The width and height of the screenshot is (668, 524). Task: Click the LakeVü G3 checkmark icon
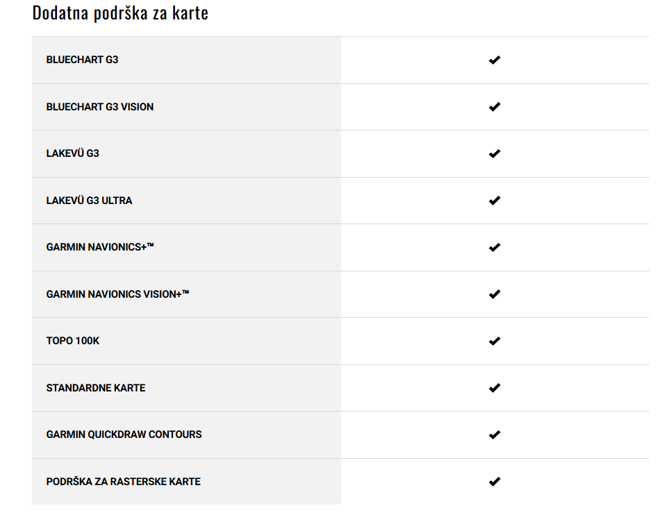tap(494, 153)
